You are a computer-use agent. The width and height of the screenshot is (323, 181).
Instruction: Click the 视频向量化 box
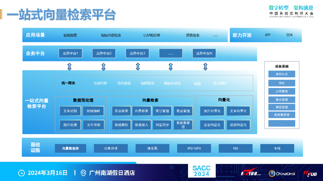coord(238,125)
